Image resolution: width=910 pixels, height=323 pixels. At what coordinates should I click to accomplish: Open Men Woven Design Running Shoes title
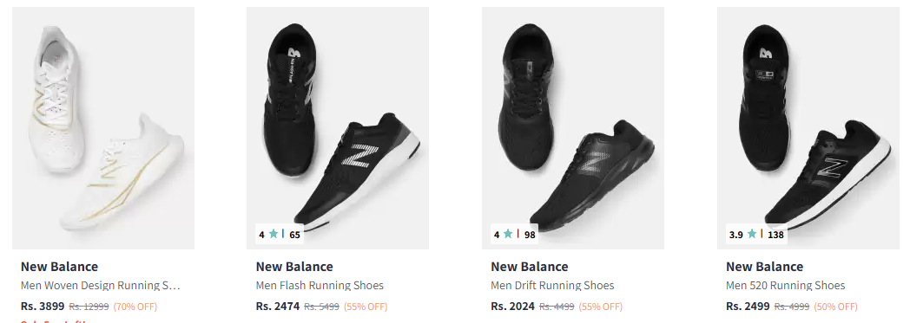(101, 286)
